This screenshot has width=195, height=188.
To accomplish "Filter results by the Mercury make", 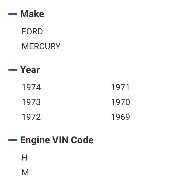I will tap(41, 46).
